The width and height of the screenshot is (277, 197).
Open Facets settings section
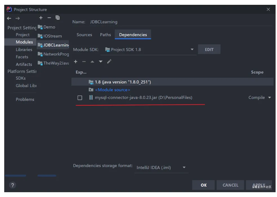(22, 57)
